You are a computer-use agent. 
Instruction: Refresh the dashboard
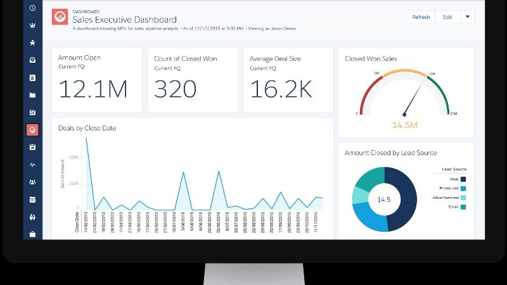pos(421,17)
